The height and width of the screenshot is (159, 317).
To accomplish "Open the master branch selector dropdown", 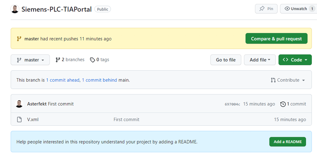I will pos(30,60).
